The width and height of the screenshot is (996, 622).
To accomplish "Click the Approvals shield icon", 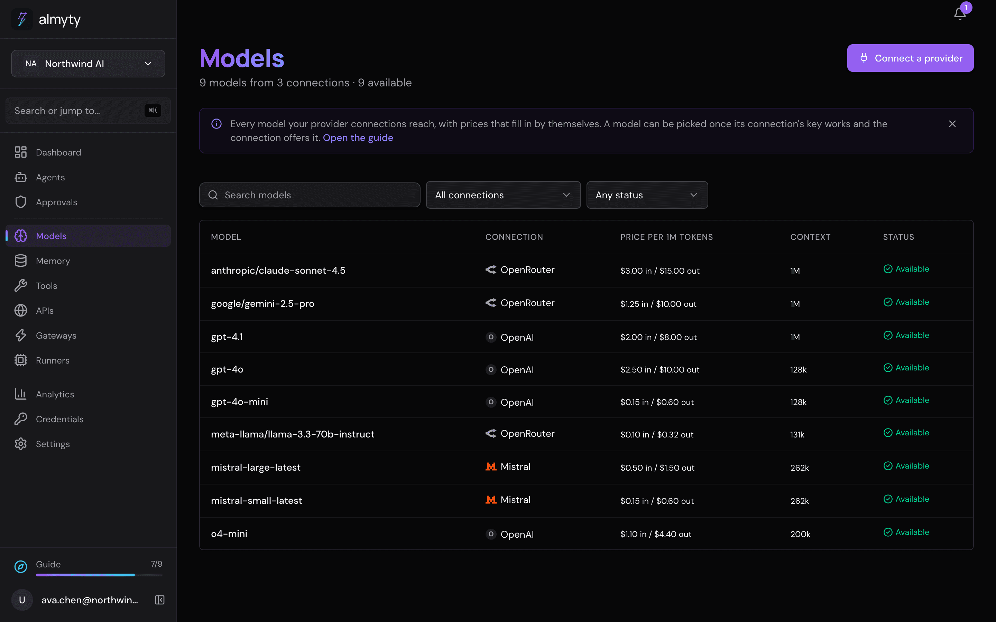I will coord(21,202).
